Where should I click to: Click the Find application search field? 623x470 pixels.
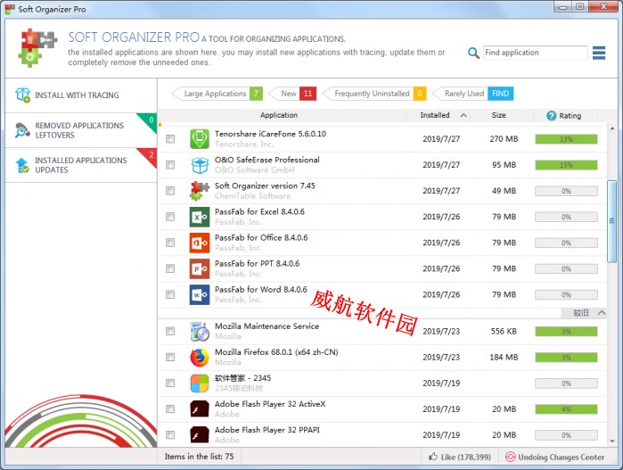(x=533, y=54)
